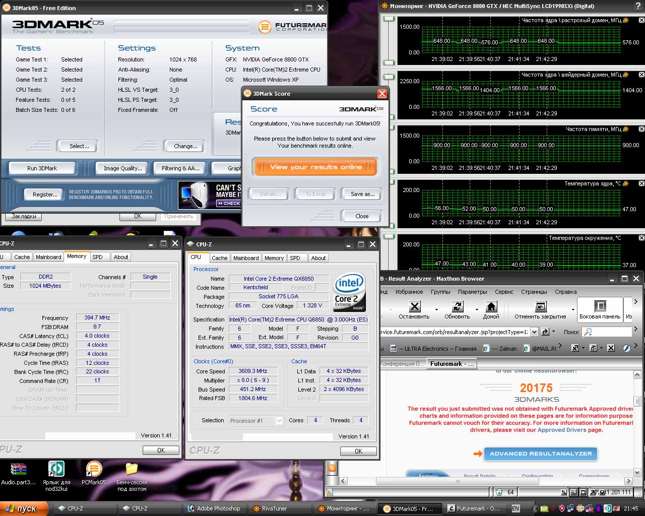
Task: Click the RSS feed icon in Maxthon sidebar
Action: pos(332,469)
